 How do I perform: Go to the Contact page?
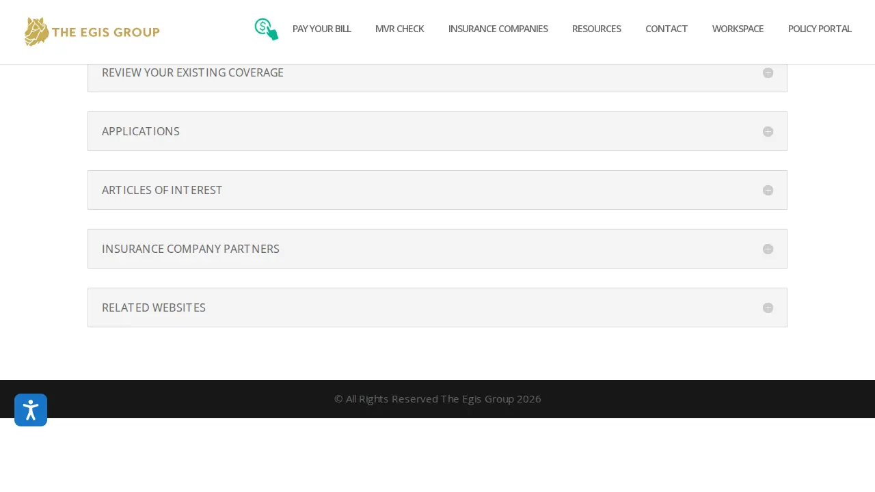(667, 29)
